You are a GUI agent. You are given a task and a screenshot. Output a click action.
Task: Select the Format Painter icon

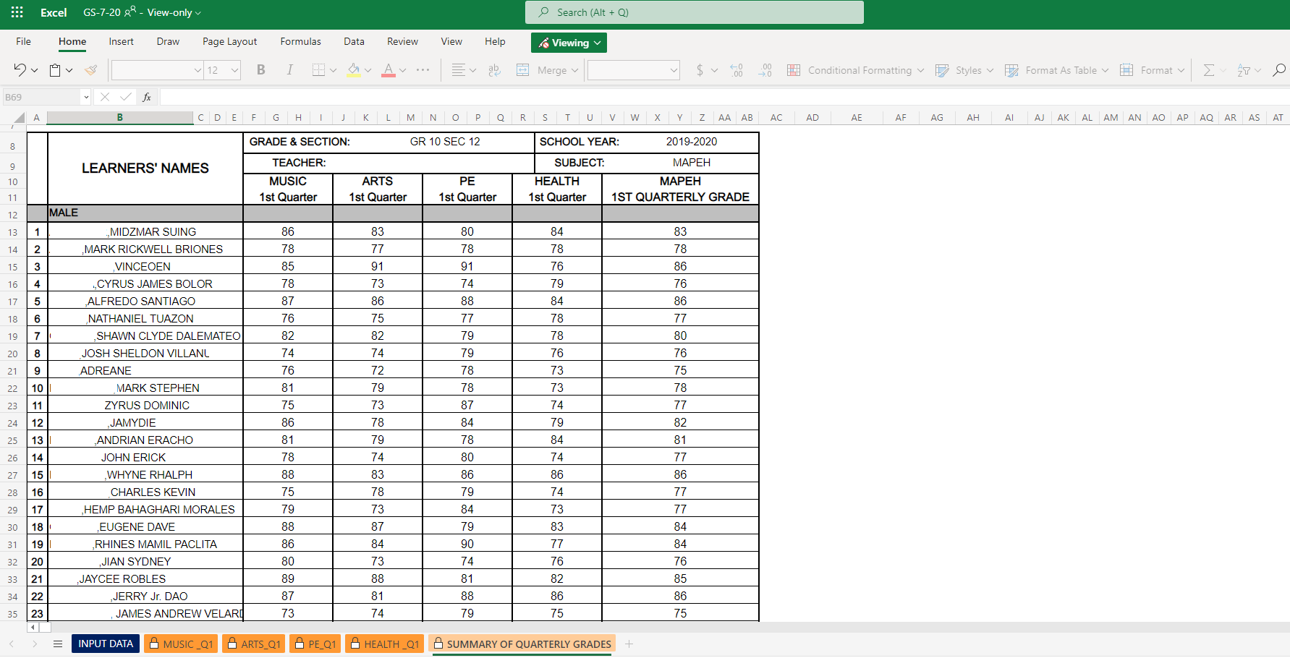tap(91, 70)
